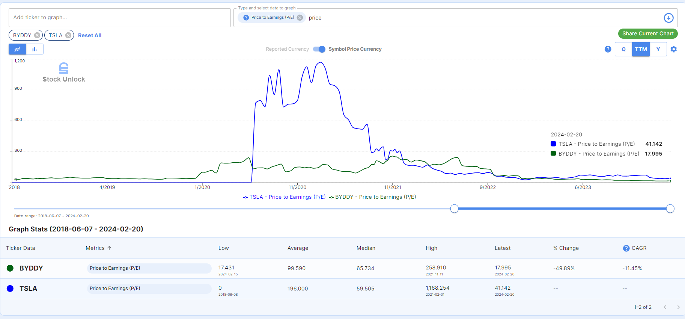Remove the TSLA ticker chip
Screen dimensions: 685x319
pos(68,35)
